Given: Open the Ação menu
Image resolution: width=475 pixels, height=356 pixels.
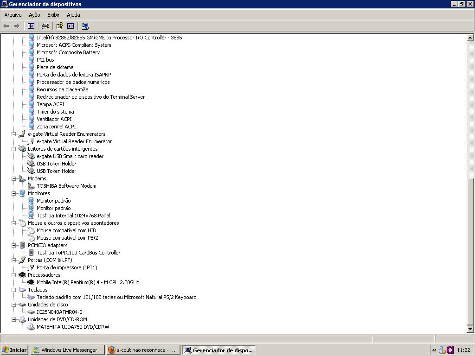Looking at the screenshot, I should pyautogui.click(x=34, y=15).
